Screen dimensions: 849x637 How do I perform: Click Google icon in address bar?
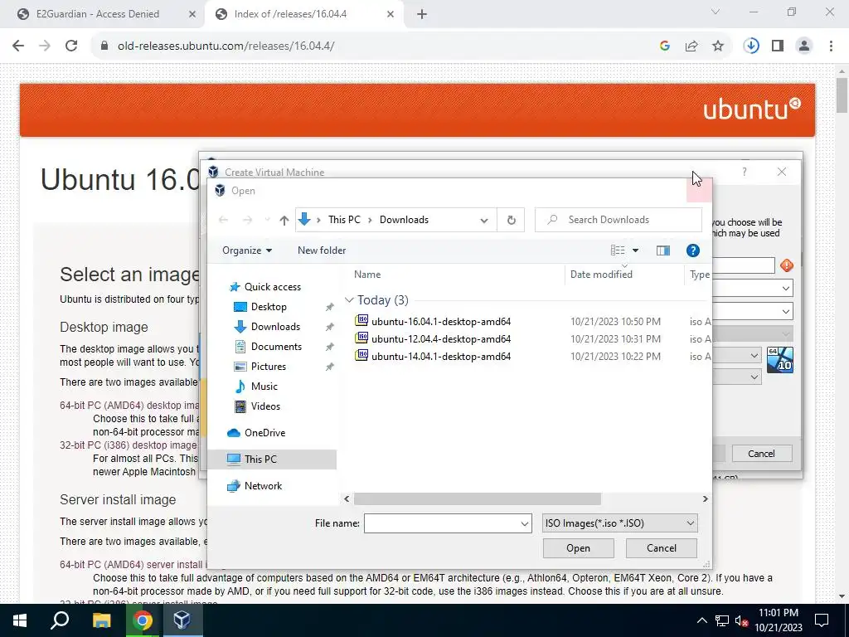coord(664,46)
